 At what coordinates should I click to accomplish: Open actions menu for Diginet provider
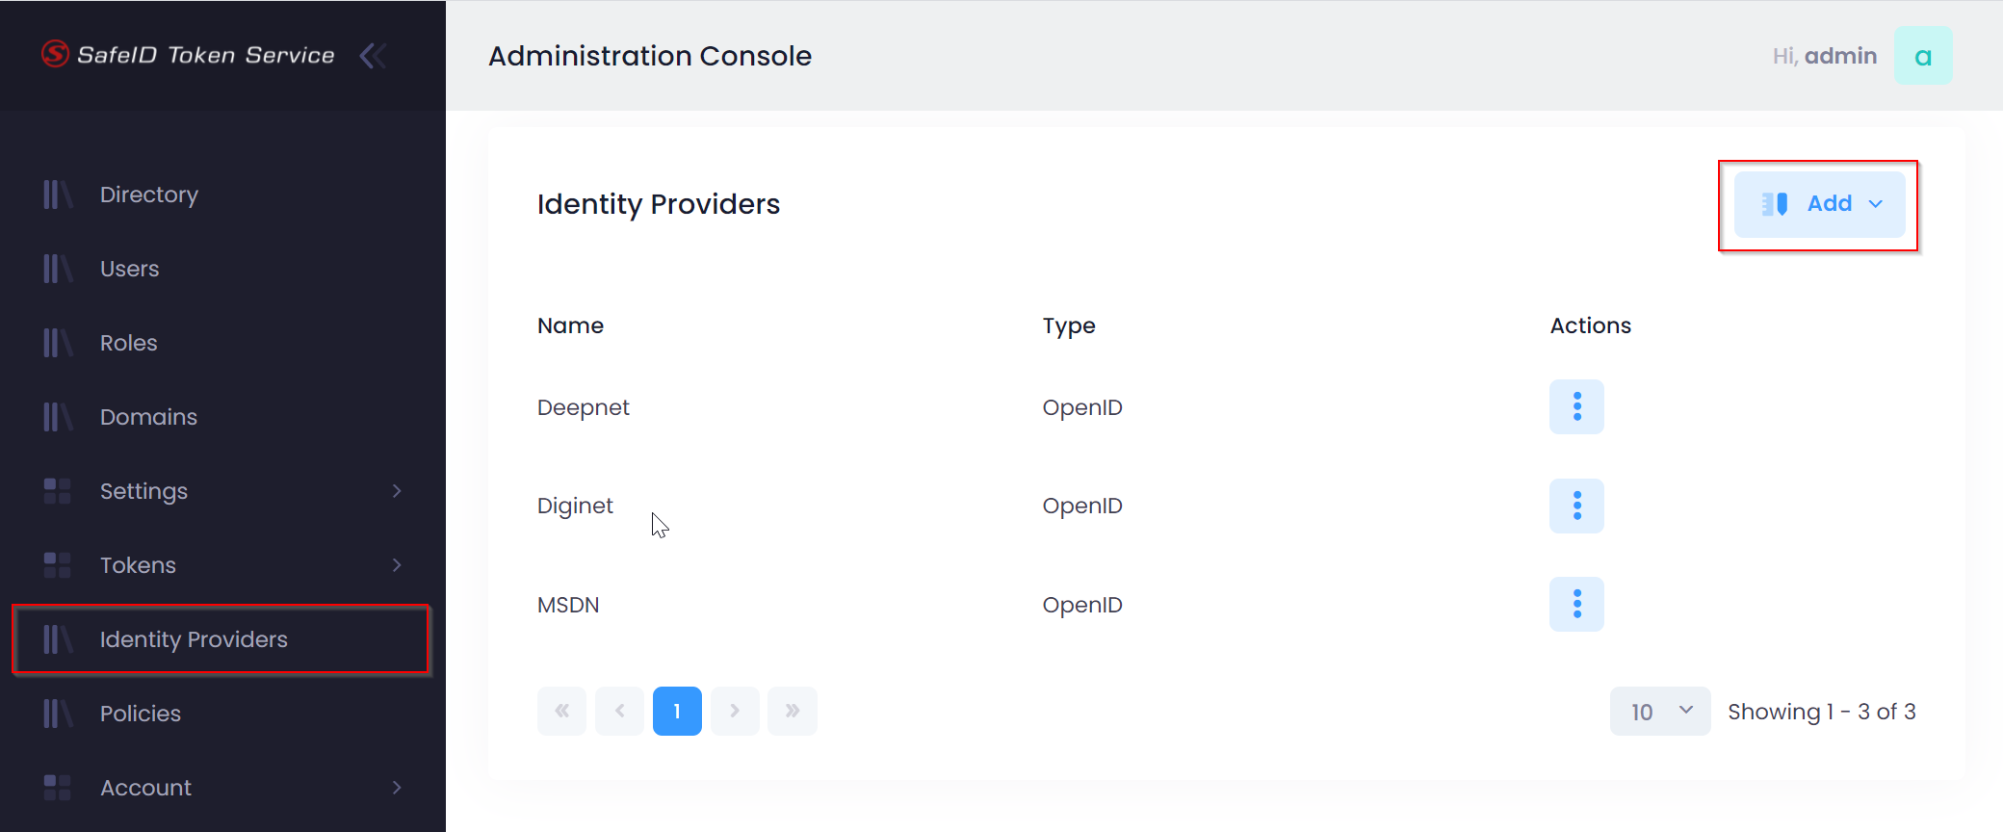point(1576,506)
